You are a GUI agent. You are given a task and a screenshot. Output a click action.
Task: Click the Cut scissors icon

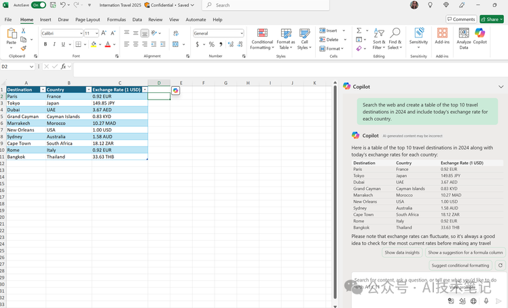[23, 31]
